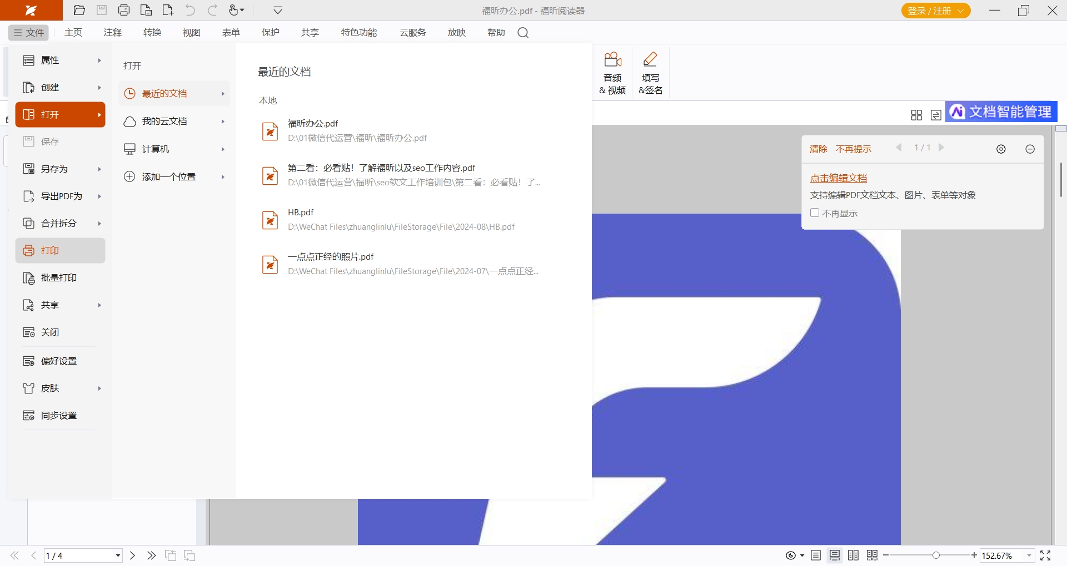Click the Redo arrow icon

click(212, 10)
